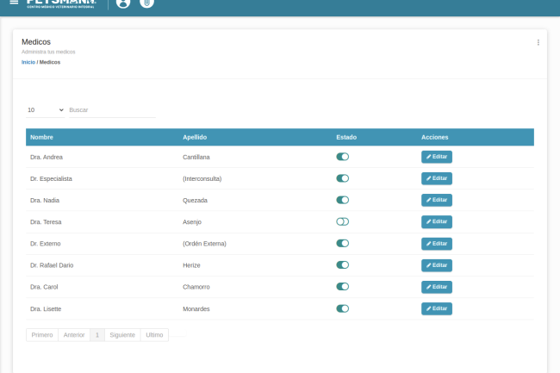
Task: Go to the Siguiente page
Action: click(121, 334)
